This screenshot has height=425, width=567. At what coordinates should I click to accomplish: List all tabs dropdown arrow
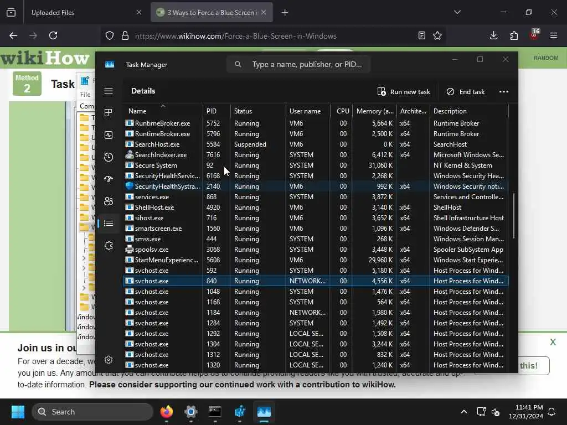click(457, 12)
